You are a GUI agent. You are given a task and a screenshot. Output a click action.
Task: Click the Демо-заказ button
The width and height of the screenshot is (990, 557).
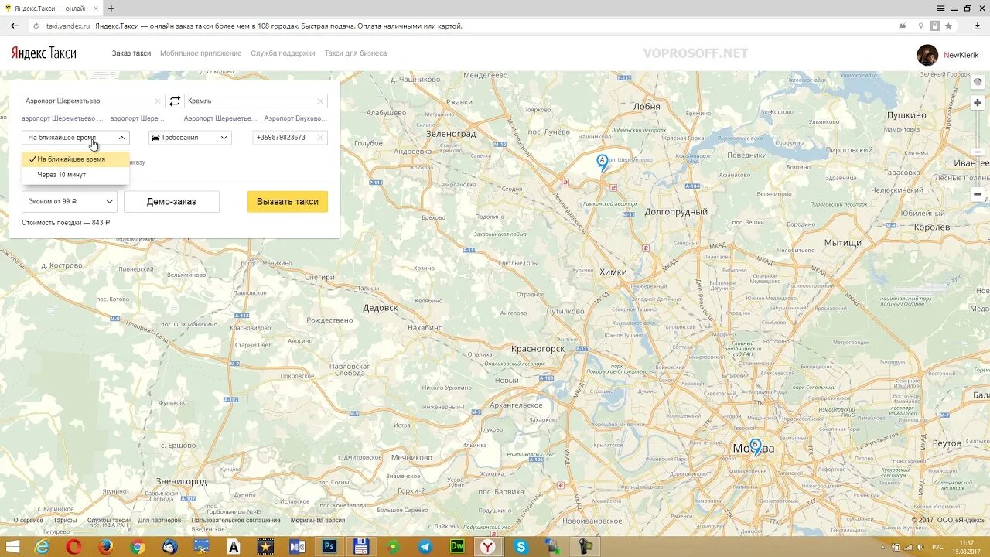(172, 202)
